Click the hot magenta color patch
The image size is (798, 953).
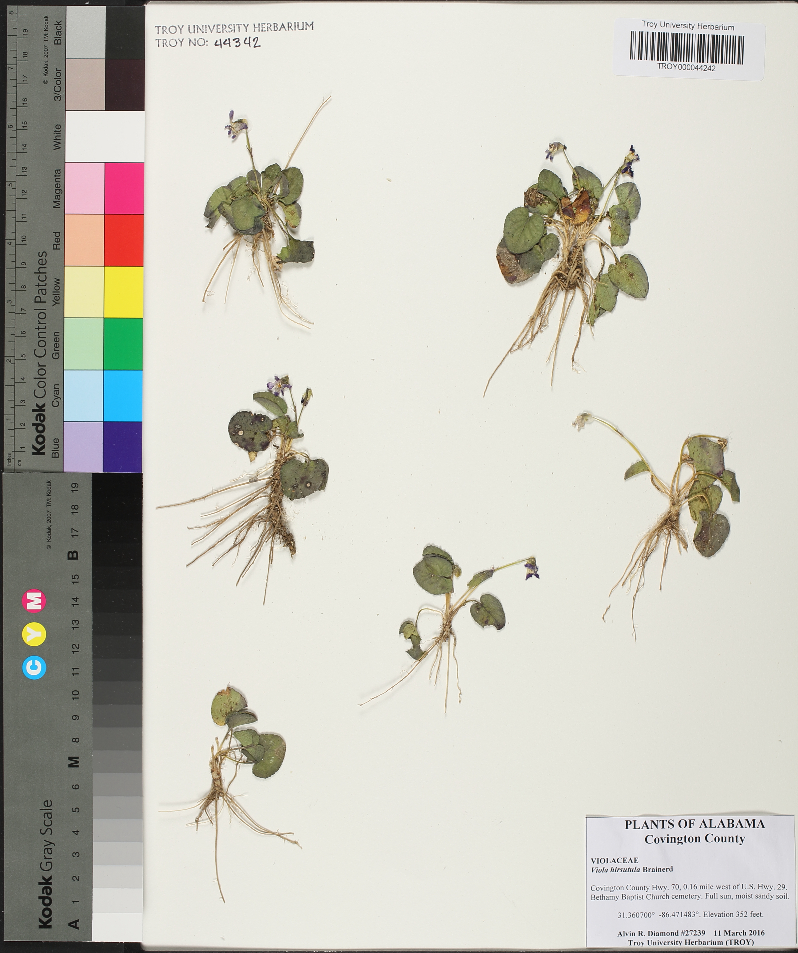(x=124, y=188)
